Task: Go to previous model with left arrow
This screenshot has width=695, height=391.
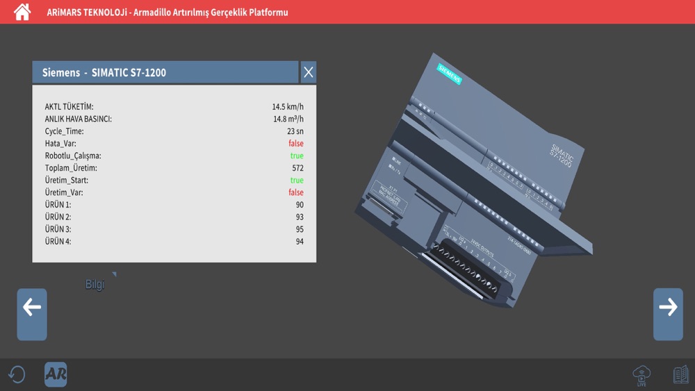Action: 32,315
